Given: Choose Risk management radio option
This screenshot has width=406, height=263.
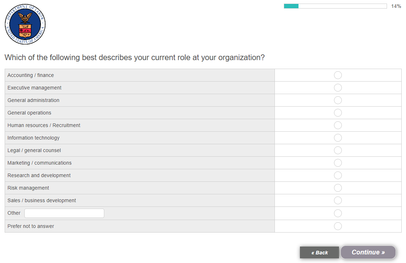Looking at the screenshot, I should pyautogui.click(x=338, y=188).
